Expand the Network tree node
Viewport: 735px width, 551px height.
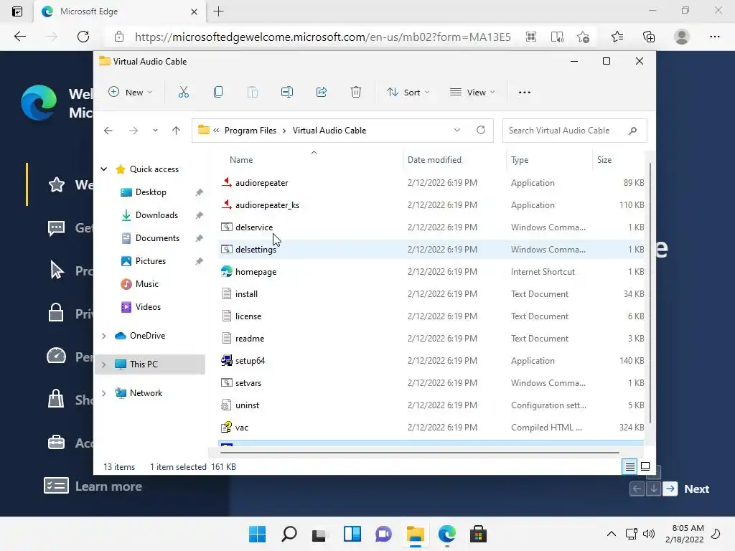coord(104,393)
